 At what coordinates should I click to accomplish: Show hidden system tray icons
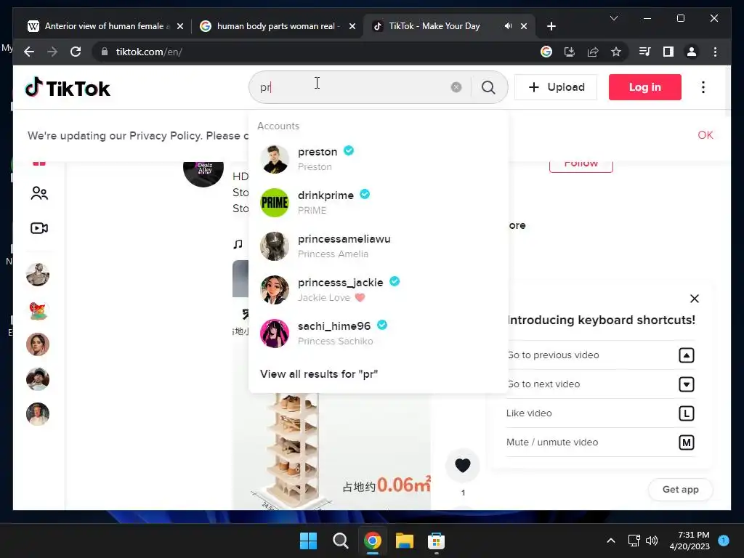click(611, 541)
